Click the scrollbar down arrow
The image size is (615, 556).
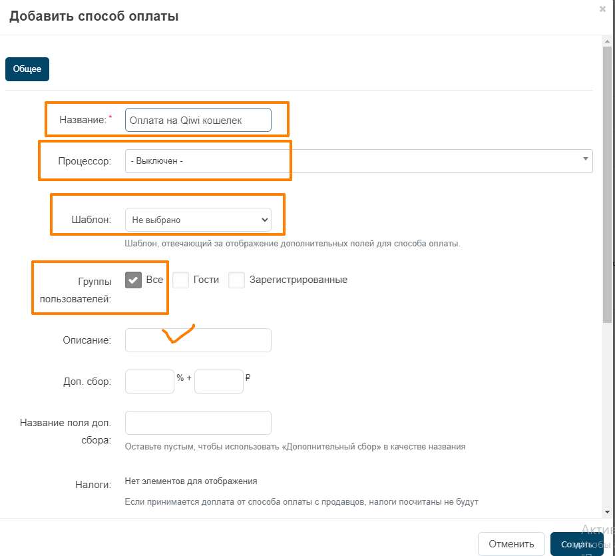[607, 511]
